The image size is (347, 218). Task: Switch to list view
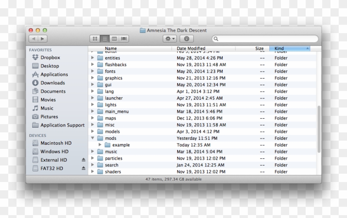click(x=105, y=39)
